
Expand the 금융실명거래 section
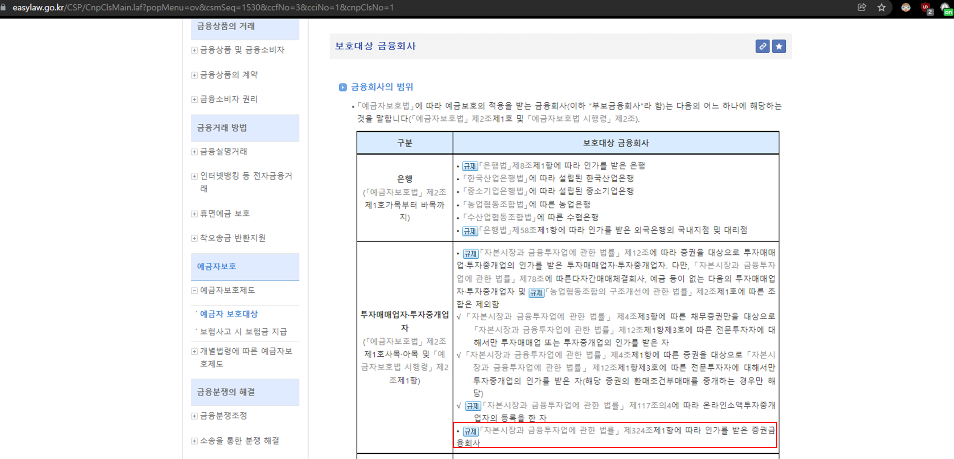194,152
